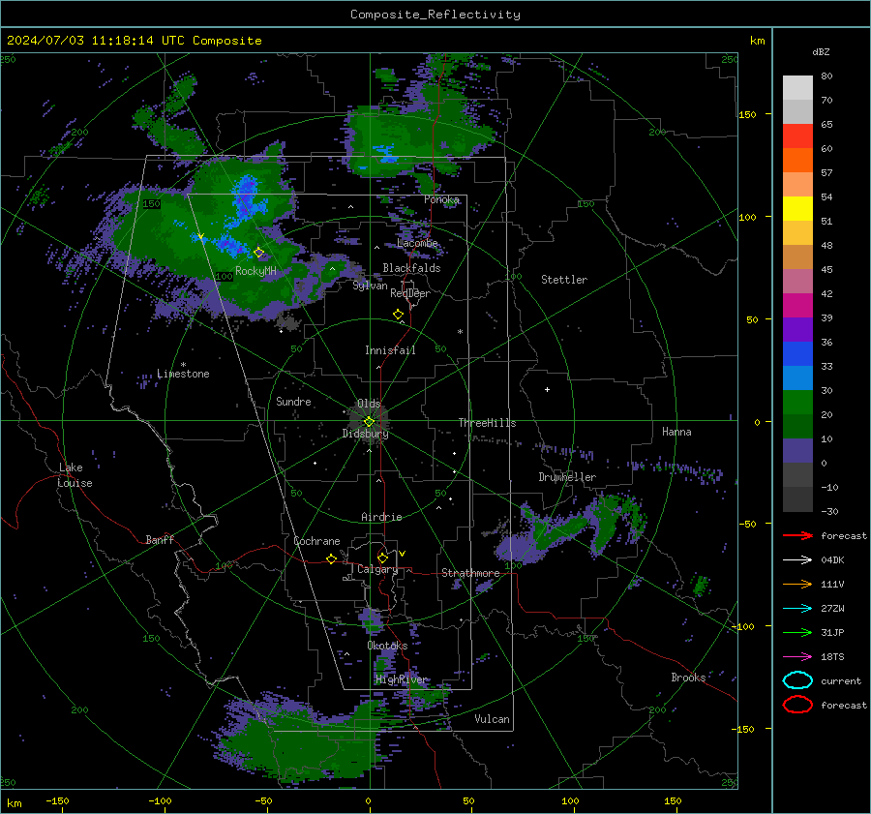Click the Brooks label
This screenshot has height=814, width=871.
click(x=688, y=678)
